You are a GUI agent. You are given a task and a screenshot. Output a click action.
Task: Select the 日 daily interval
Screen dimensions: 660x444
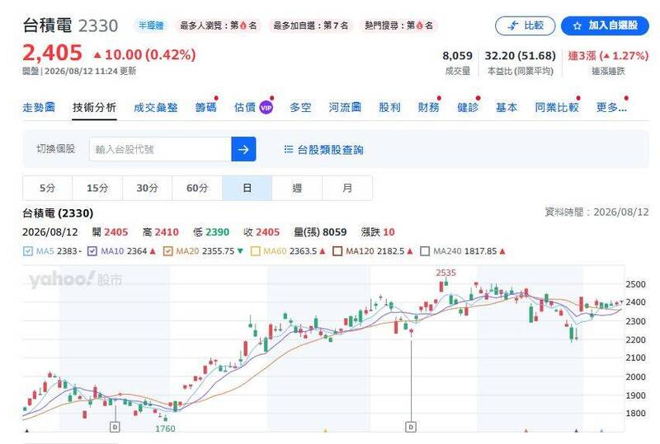tap(247, 188)
